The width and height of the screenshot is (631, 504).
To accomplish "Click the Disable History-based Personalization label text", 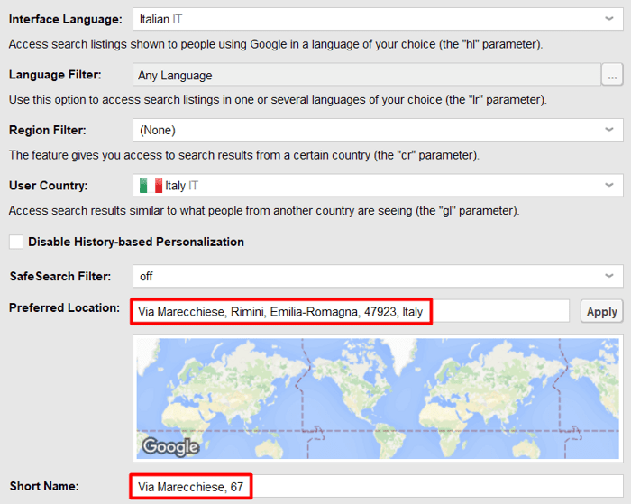I will 135,242.
